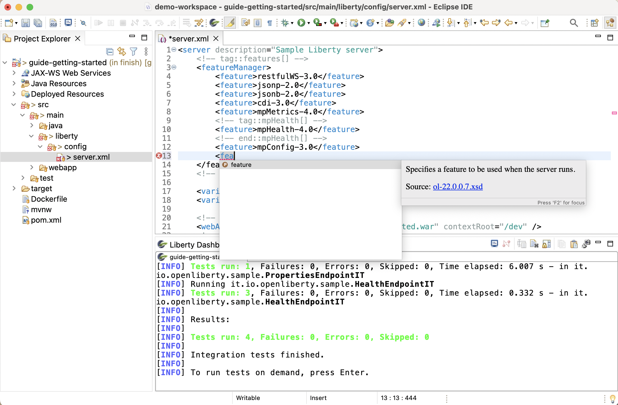Select the *server.xml editor tab
Screen dimensions: 618x405
coord(189,39)
